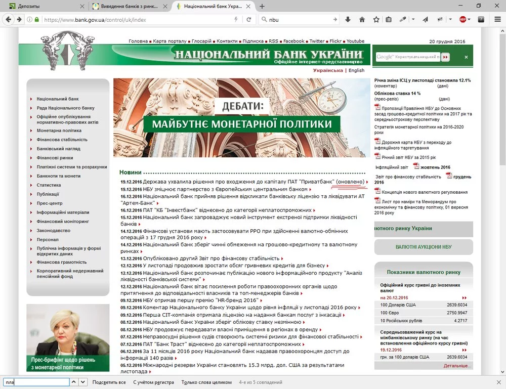Open Законодавство in the left menu

53,231
